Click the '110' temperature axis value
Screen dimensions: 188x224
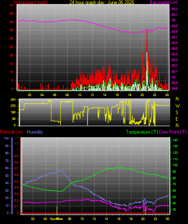tap(175, 159)
